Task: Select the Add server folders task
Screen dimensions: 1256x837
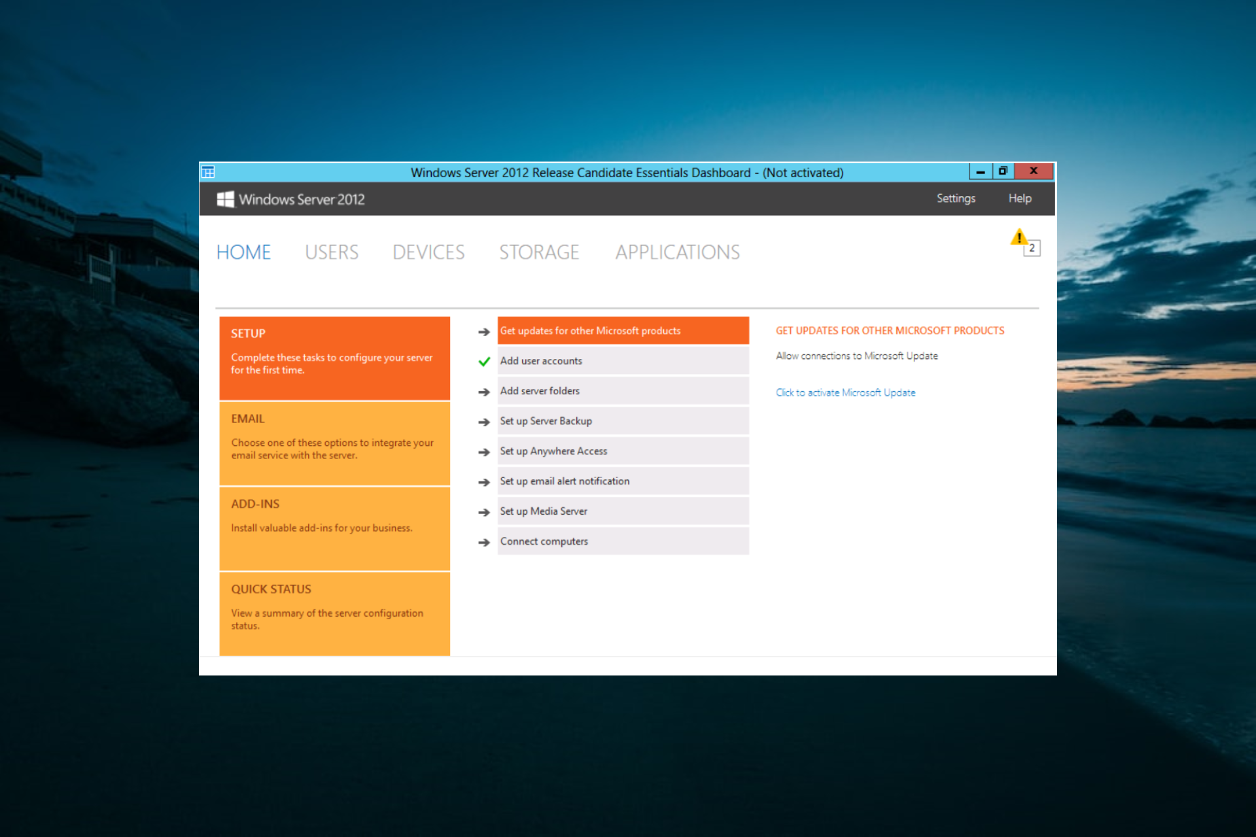Action: point(623,391)
